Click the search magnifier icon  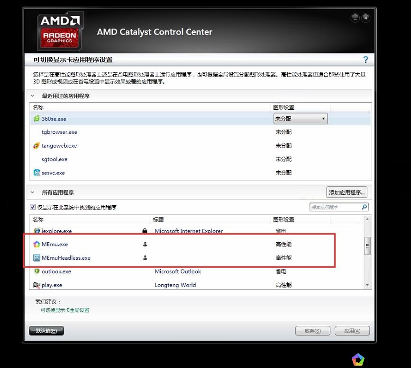pyautogui.click(x=364, y=207)
